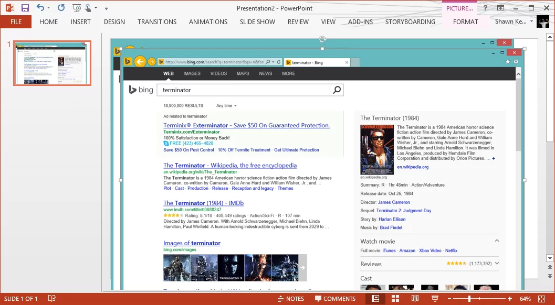
Task: Select slide 1 thumbnail in panel
Action: tap(53, 63)
